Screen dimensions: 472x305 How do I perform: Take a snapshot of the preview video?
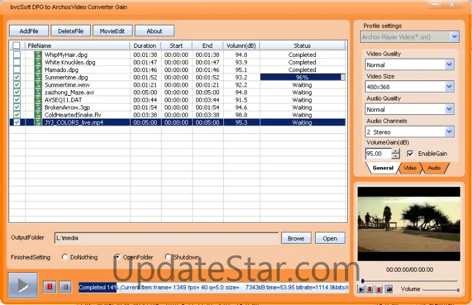click(388, 289)
